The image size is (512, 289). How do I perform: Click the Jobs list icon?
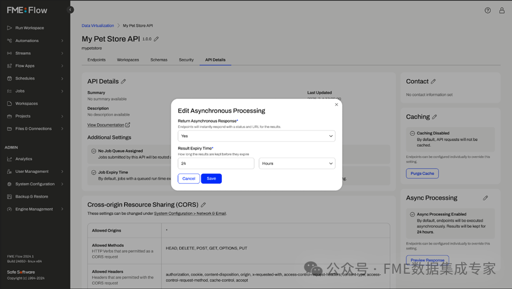(x=10, y=91)
